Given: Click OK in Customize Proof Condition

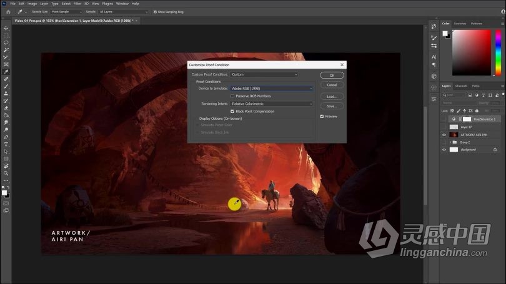Looking at the screenshot, I should point(332,76).
